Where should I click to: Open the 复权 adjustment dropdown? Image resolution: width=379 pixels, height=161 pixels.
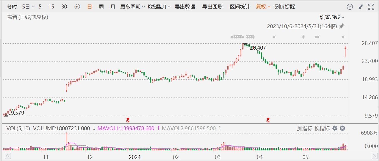(x=263, y=7)
